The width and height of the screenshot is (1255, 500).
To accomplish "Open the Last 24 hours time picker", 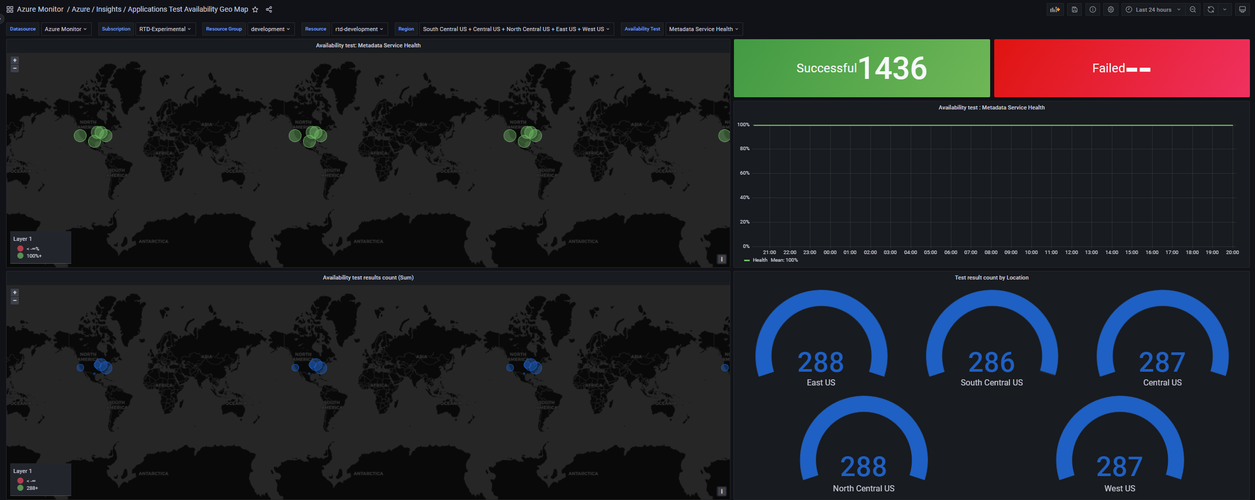I will [x=1153, y=10].
